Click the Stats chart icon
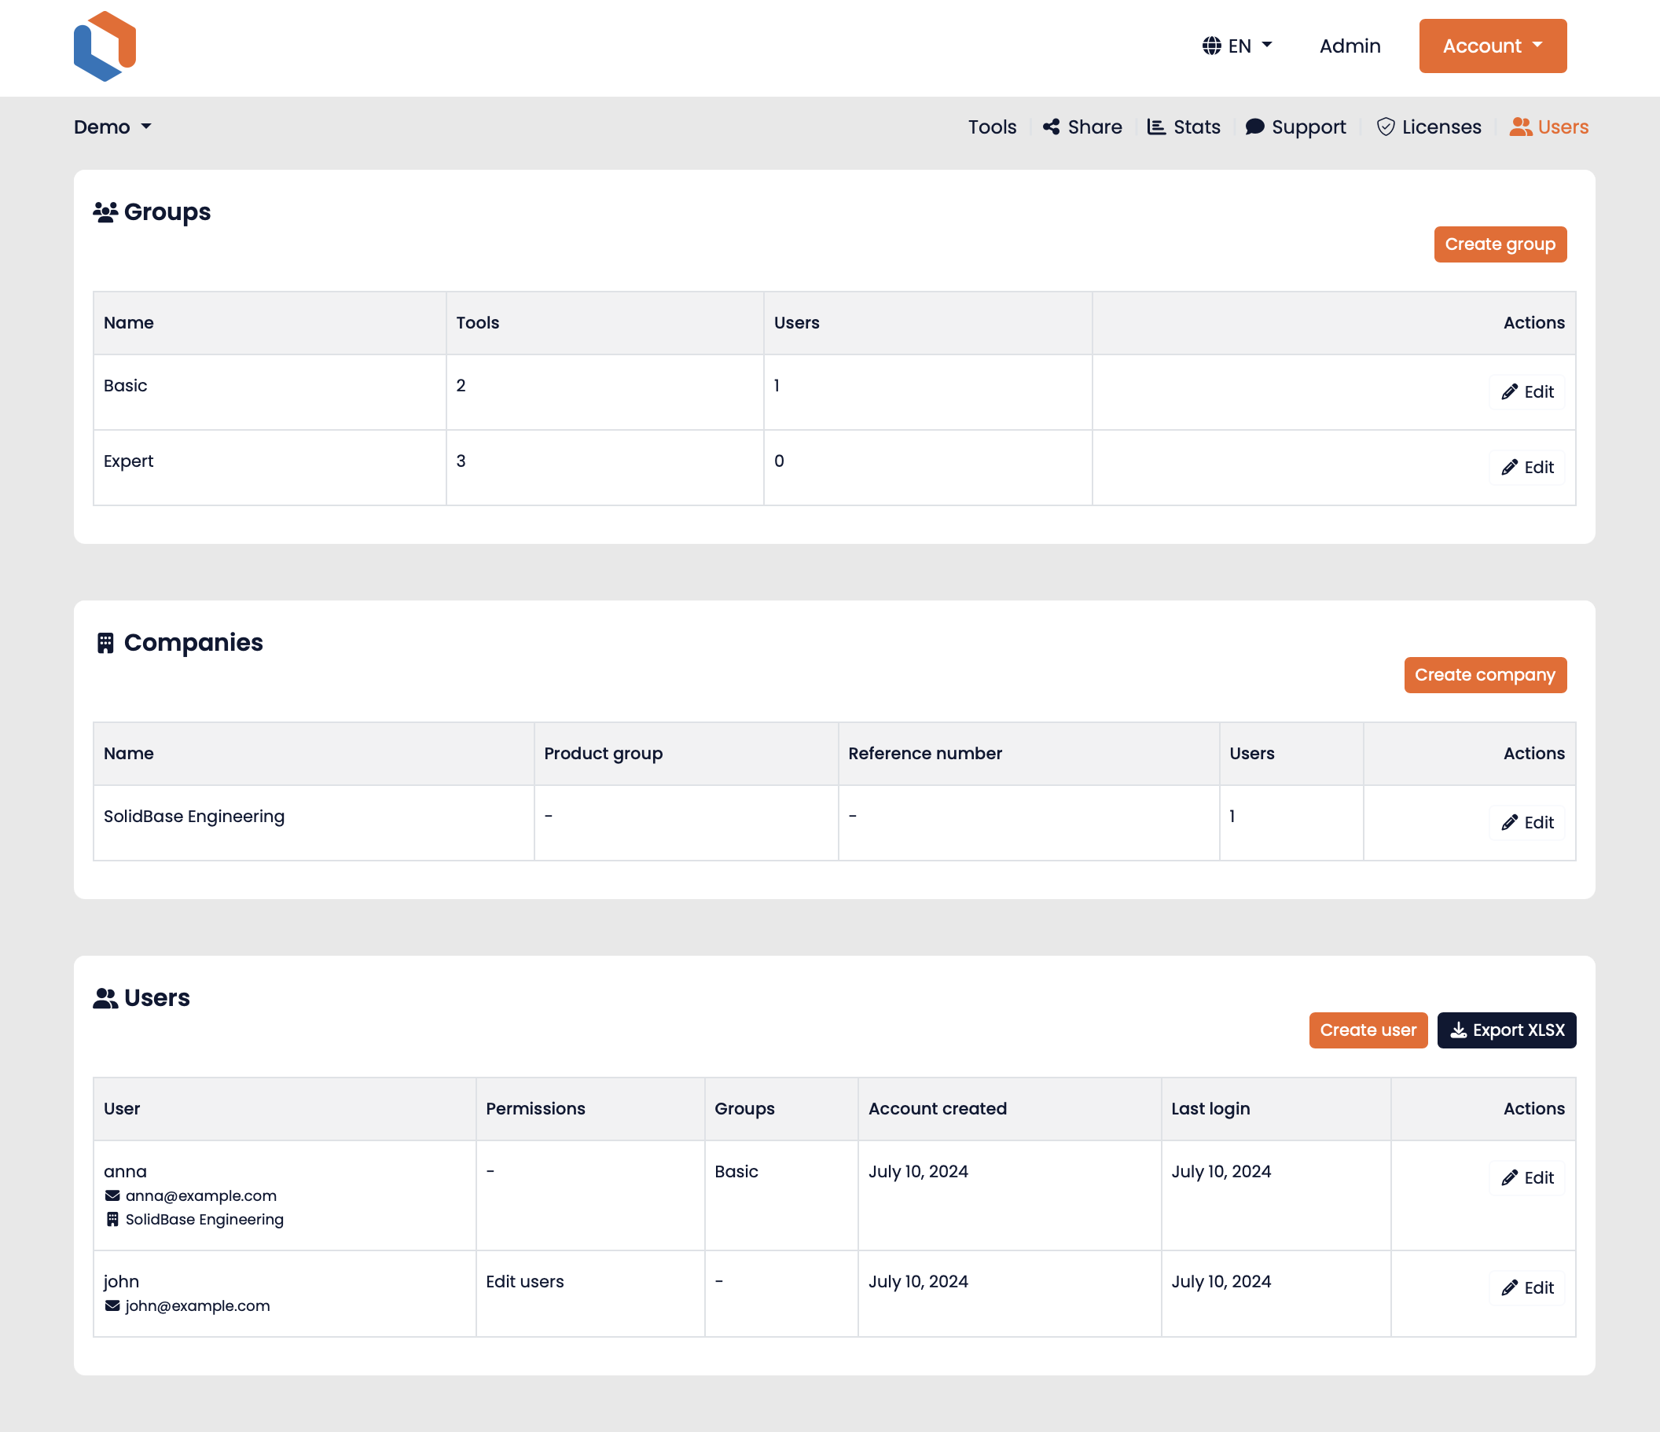1660x1432 pixels. (x=1156, y=127)
